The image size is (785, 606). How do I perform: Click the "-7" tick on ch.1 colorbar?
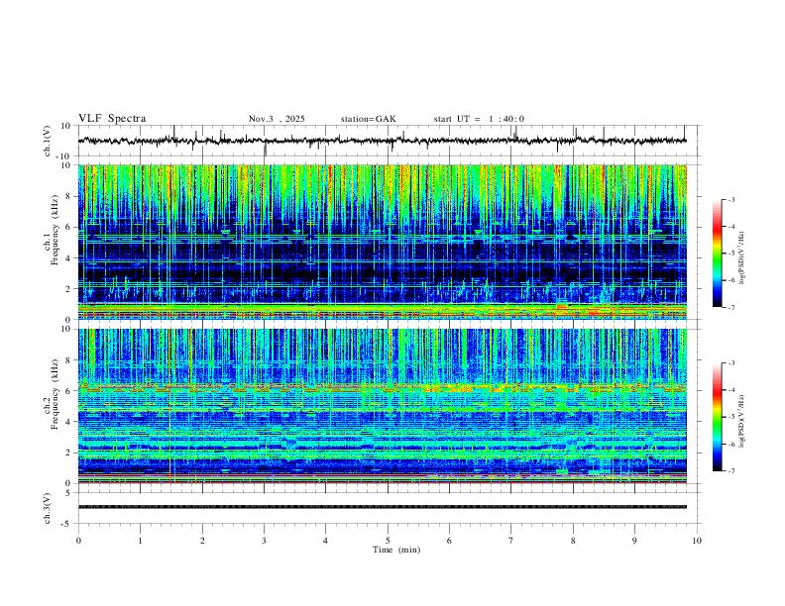pyautogui.click(x=731, y=307)
